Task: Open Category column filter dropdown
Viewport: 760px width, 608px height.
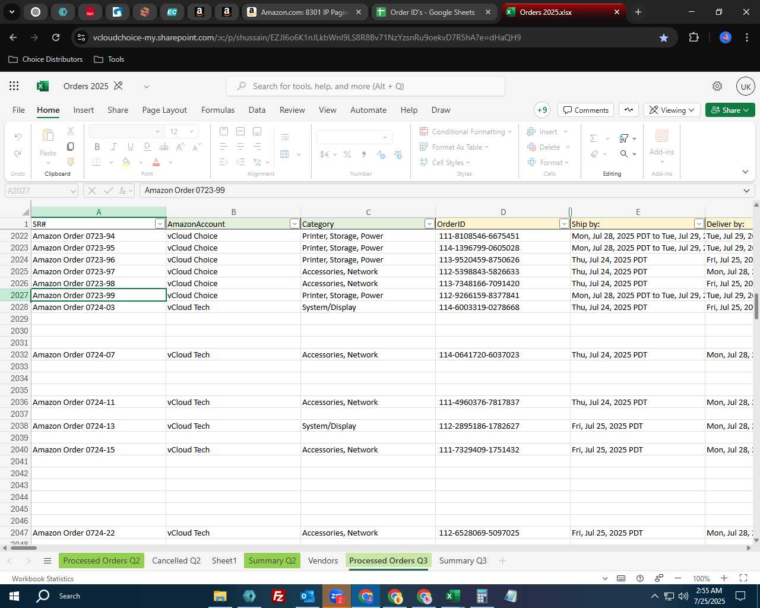Action: pos(429,224)
